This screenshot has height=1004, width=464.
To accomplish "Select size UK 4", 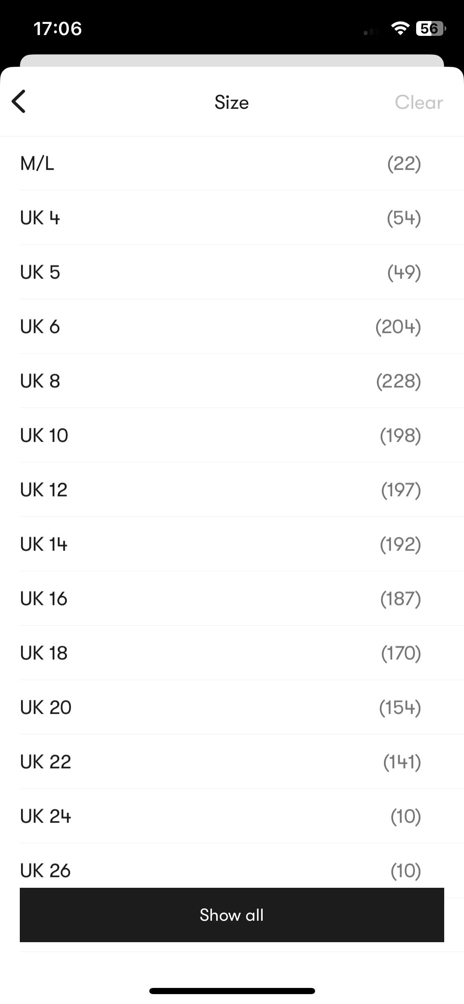I will pos(232,218).
